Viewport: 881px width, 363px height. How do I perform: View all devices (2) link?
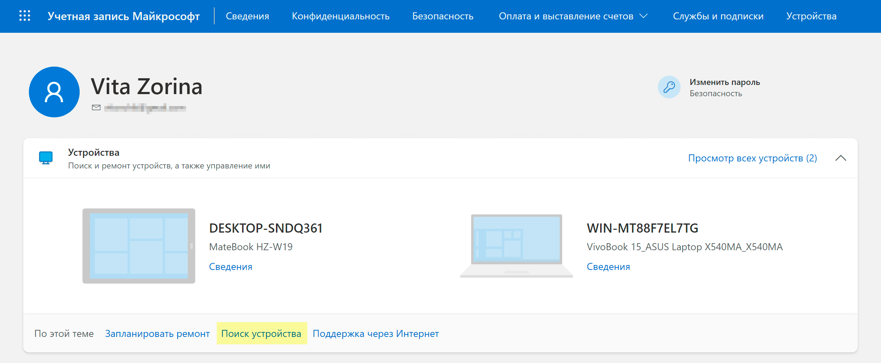[x=752, y=158]
